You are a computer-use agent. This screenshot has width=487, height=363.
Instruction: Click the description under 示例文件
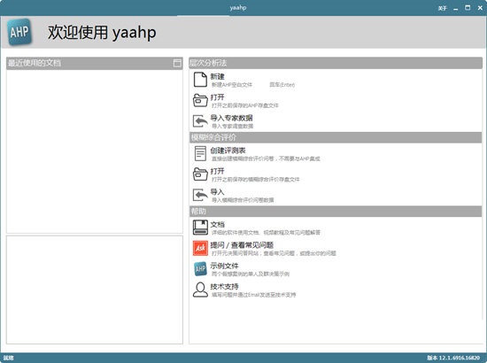tap(251, 274)
